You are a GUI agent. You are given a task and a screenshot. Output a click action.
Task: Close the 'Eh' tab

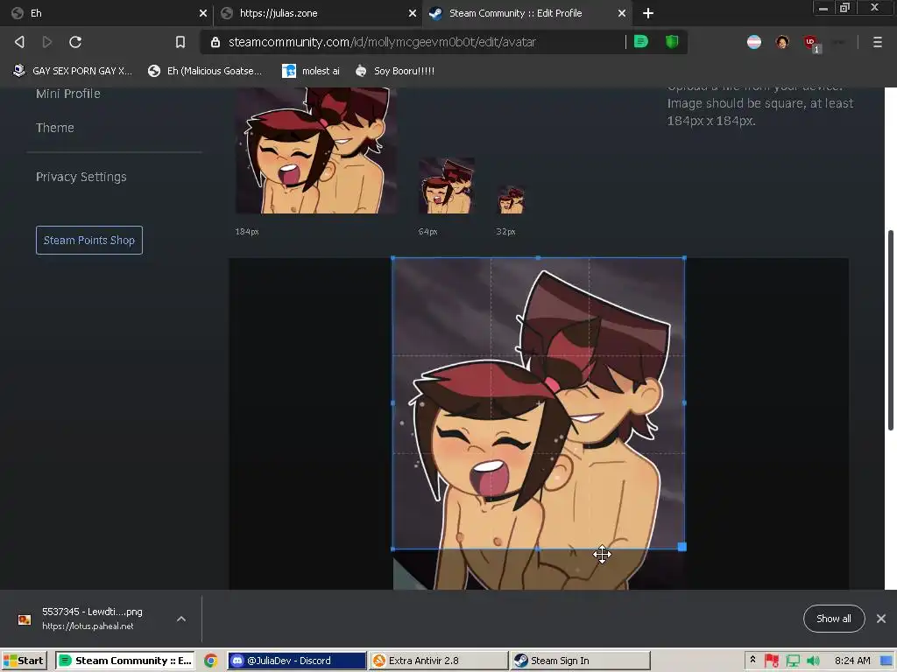coord(203,13)
